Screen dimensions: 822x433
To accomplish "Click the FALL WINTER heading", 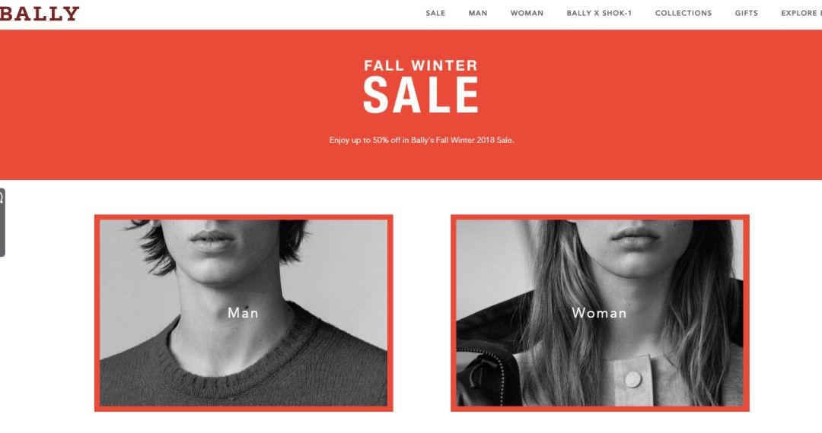I will (x=421, y=65).
